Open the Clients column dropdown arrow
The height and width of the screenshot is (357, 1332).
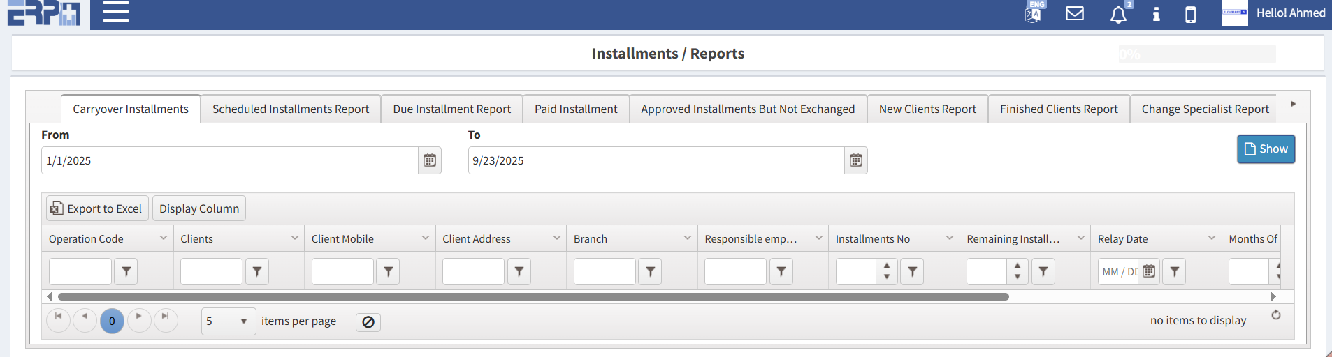(x=295, y=238)
